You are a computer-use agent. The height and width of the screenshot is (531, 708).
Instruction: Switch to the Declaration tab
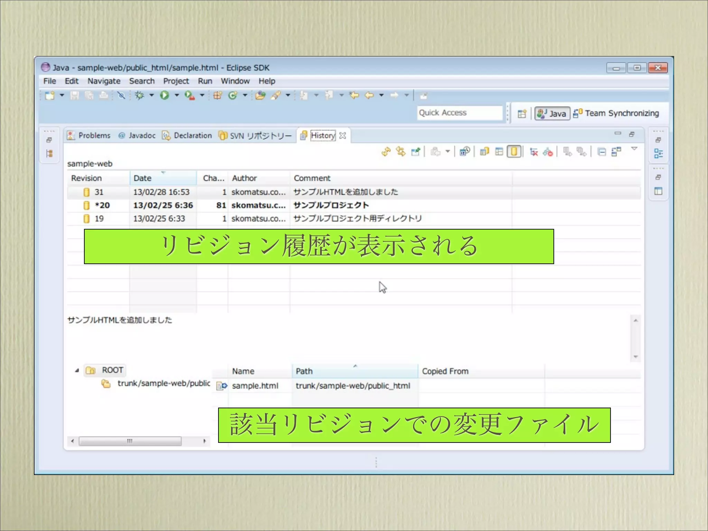[187, 136]
